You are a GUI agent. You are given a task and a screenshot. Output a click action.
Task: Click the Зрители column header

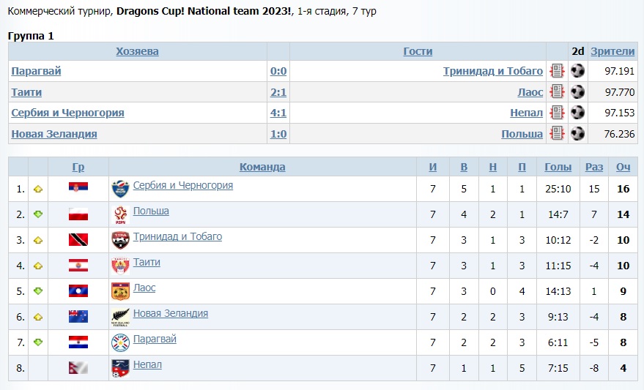(x=612, y=51)
